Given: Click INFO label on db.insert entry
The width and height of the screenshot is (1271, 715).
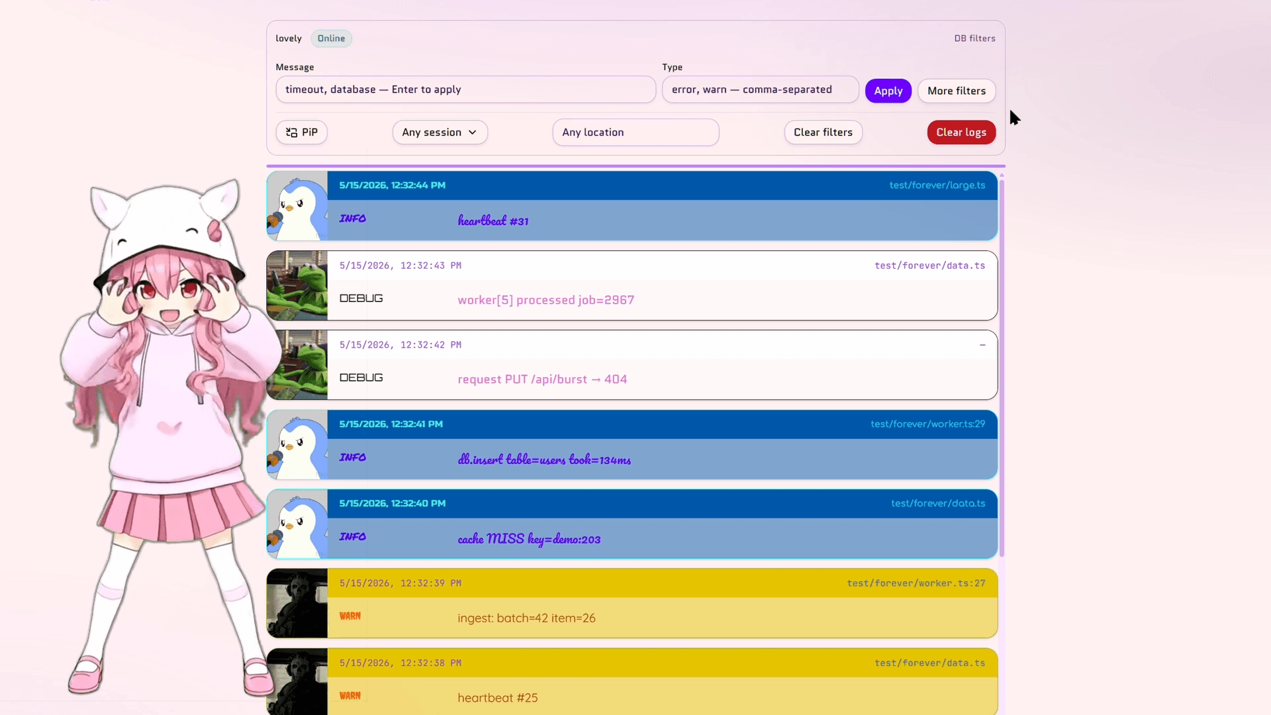Looking at the screenshot, I should pyautogui.click(x=352, y=457).
